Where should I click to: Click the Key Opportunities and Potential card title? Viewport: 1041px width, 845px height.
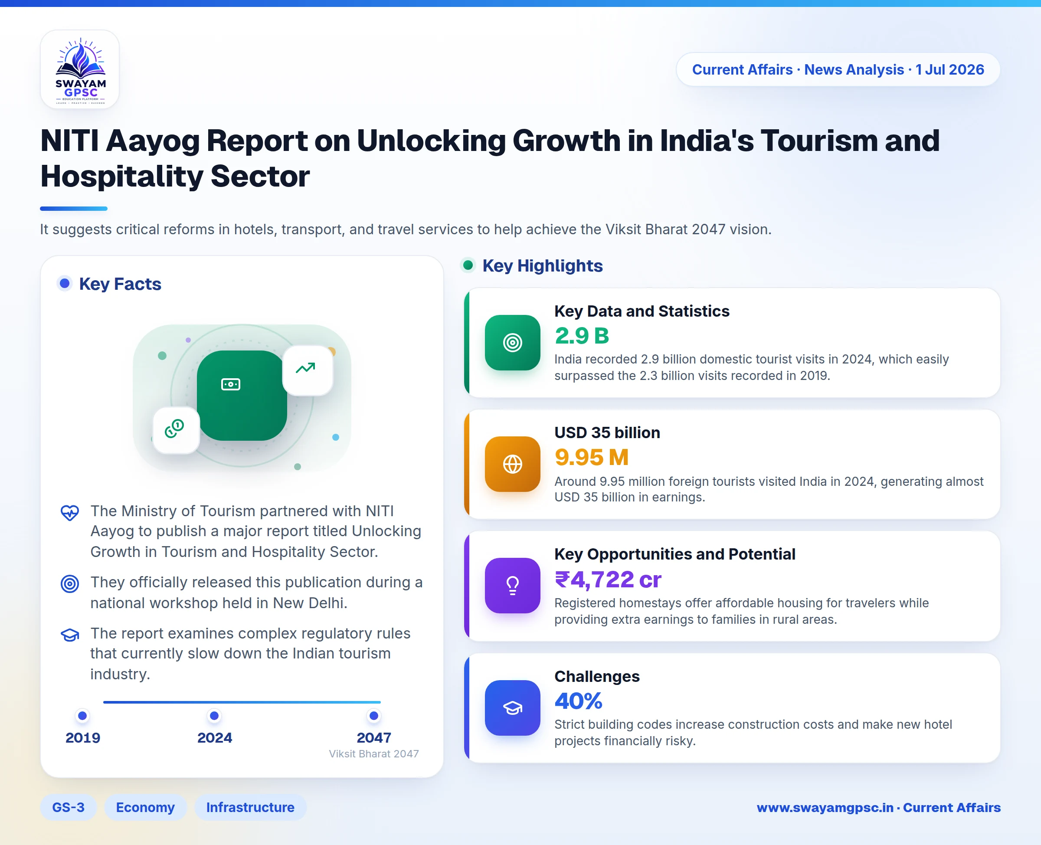tap(675, 554)
